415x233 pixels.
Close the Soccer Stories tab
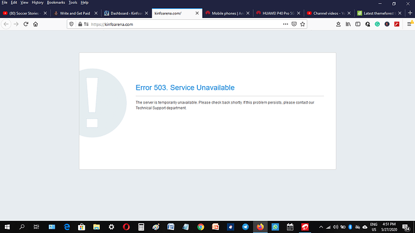45,13
